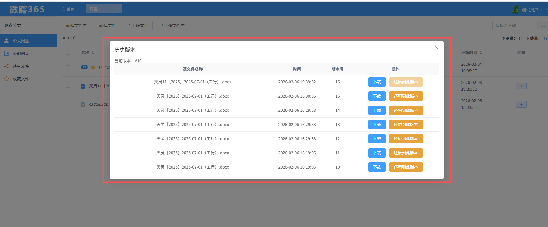Tick the checkbox for 天灵11 docx row
548x227 pixels.
(x=68, y=86)
